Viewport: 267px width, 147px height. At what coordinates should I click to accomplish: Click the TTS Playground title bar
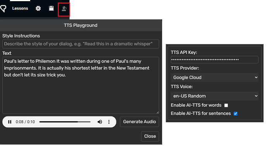pos(81,26)
